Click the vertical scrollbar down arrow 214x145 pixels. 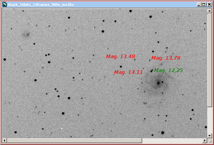[x=209, y=136]
